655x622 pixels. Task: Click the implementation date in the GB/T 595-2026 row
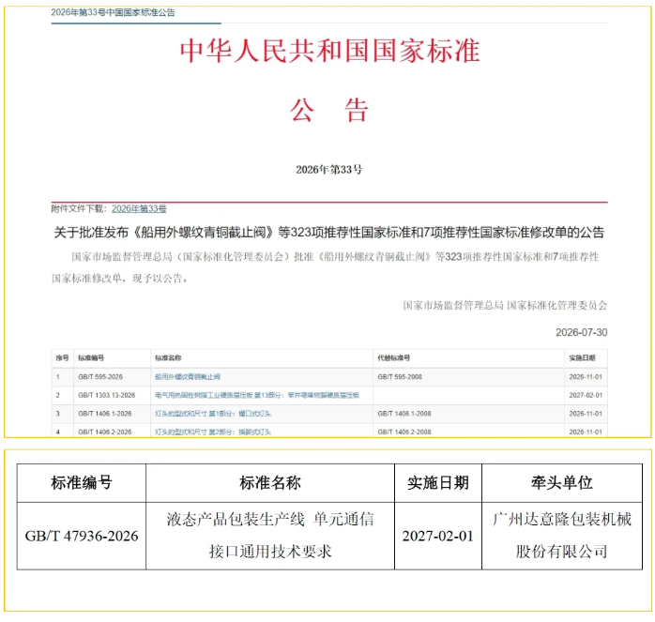586,377
